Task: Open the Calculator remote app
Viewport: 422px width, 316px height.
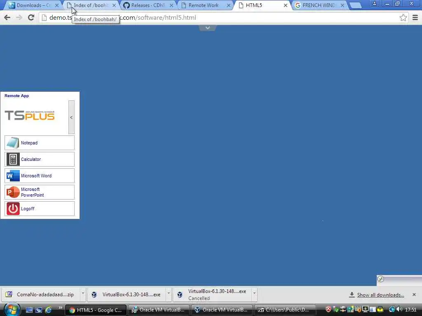Action: pyautogui.click(x=39, y=159)
